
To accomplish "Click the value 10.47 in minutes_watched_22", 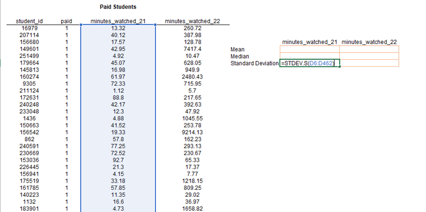I will click(192, 56).
